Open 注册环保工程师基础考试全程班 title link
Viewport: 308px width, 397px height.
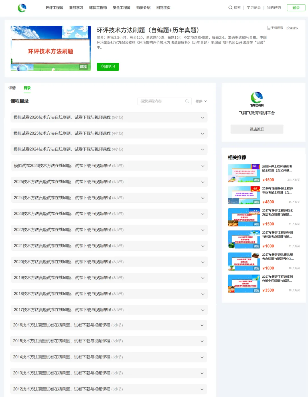point(277,168)
